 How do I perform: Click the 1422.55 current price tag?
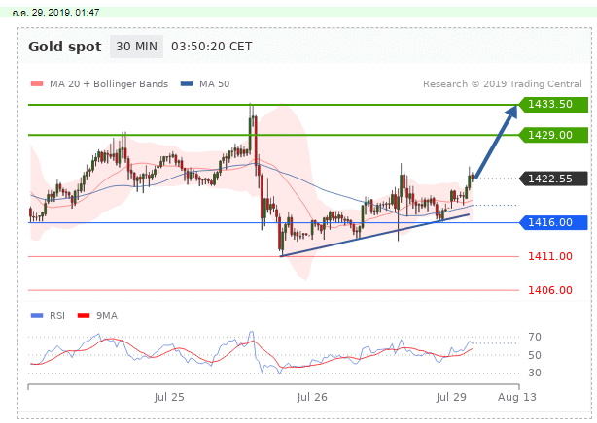pos(553,179)
